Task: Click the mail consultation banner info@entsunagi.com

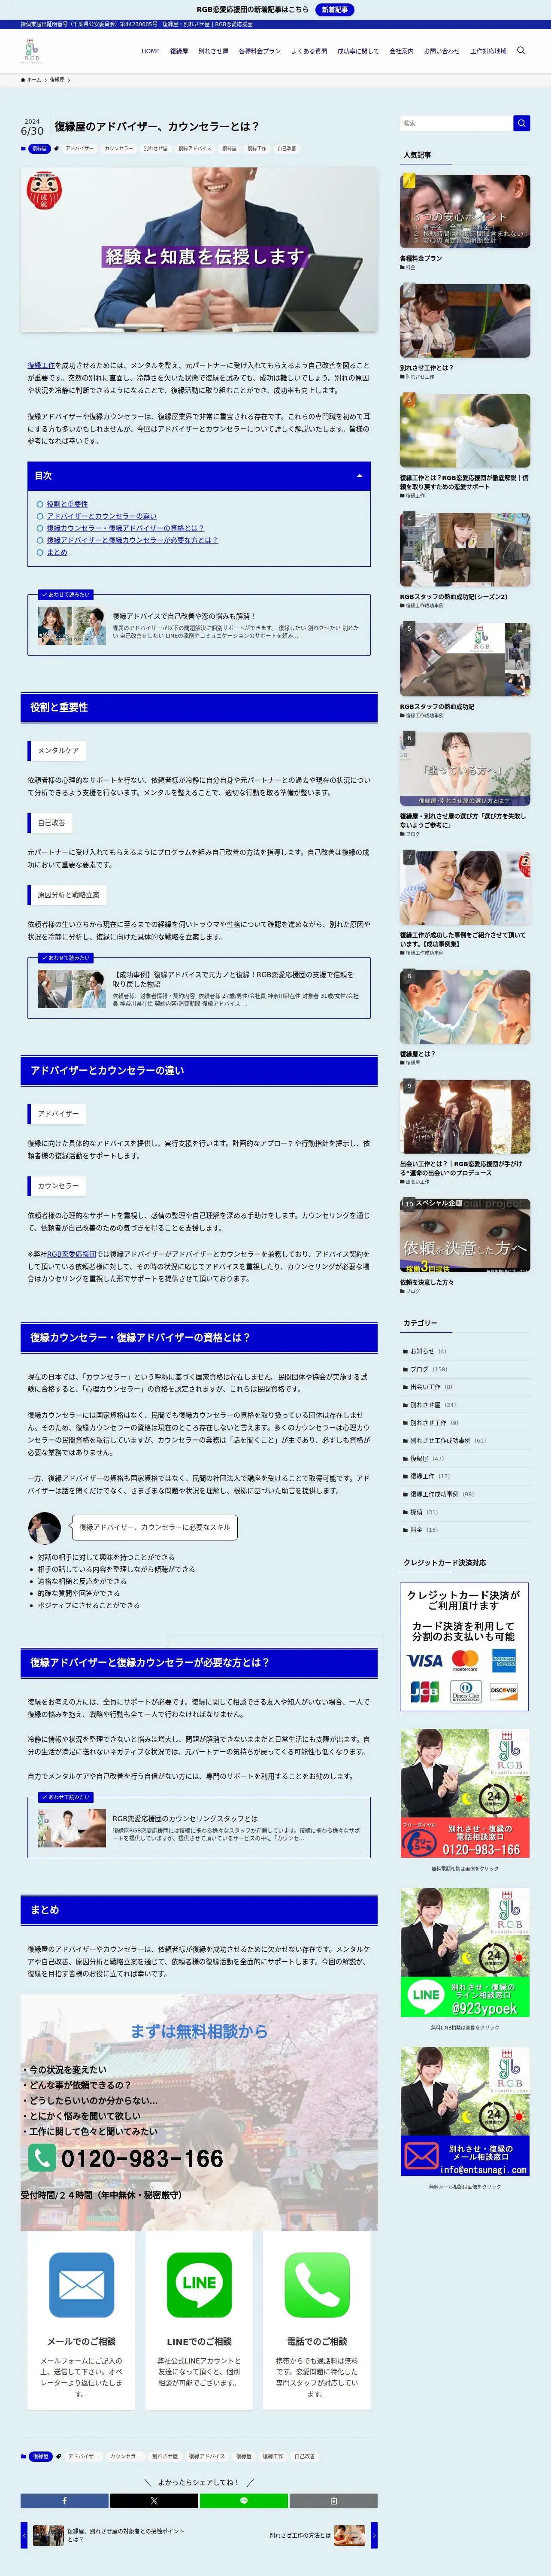Action: [x=465, y=2112]
